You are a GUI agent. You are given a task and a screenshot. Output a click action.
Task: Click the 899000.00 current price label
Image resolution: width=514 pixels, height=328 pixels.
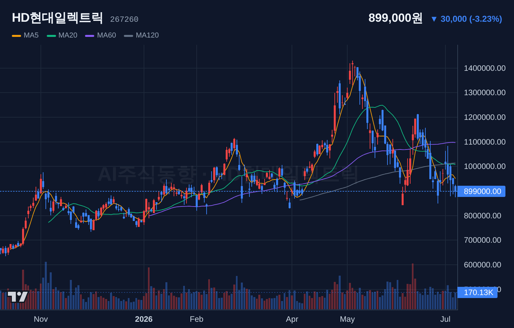482,191
